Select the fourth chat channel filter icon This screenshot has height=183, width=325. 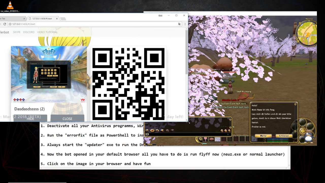point(162,130)
